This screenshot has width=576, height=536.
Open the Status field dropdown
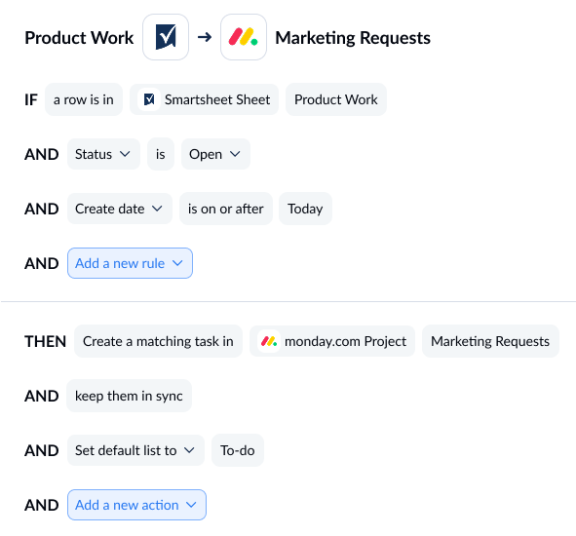pyautogui.click(x=103, y=154)
